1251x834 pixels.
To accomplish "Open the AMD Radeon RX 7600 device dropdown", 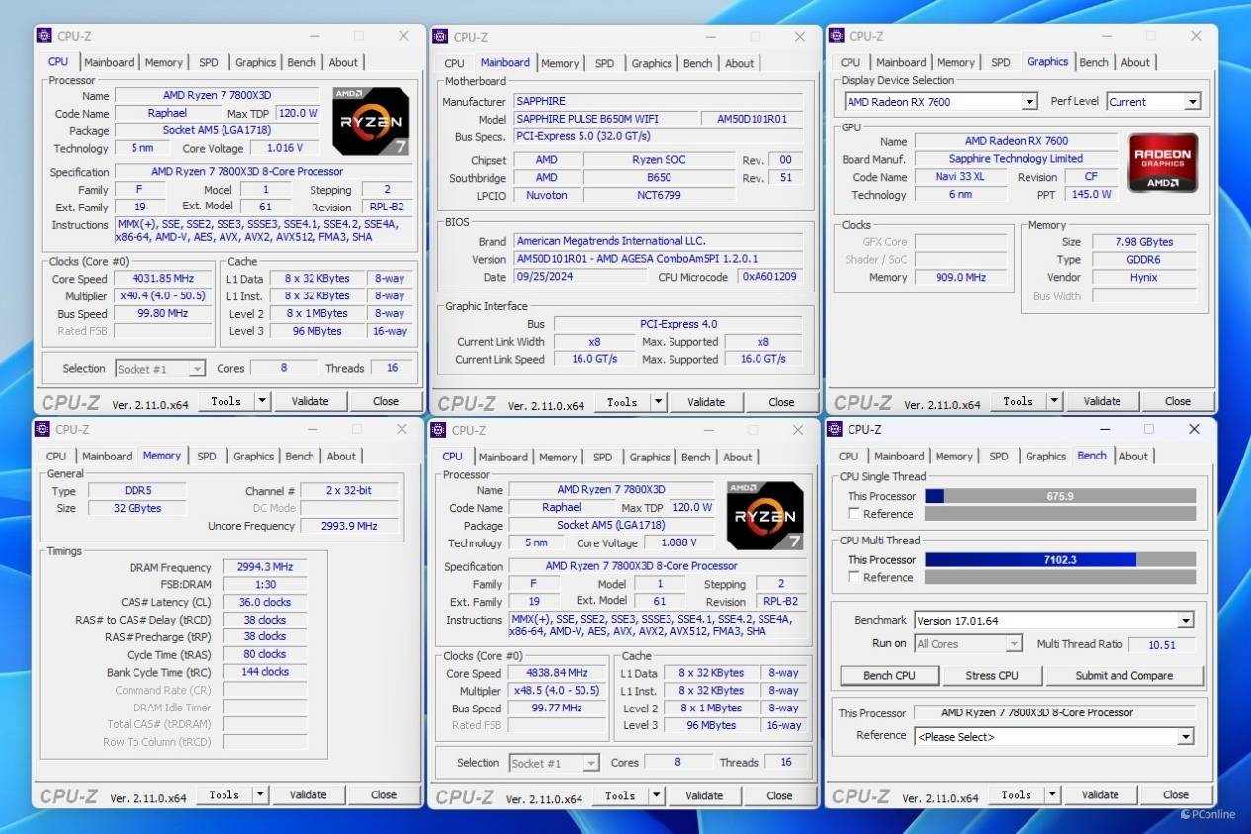I will click(1028, 102).
